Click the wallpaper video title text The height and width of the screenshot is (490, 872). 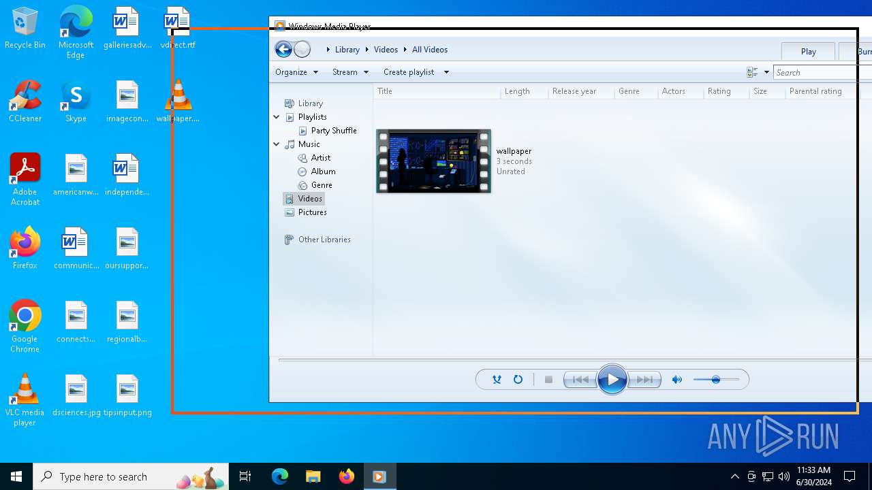coord(514,151)
